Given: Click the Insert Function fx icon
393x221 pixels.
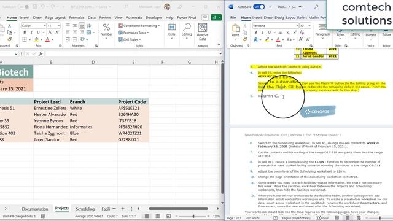Looking at the screenshot, I should click(41, 53).
